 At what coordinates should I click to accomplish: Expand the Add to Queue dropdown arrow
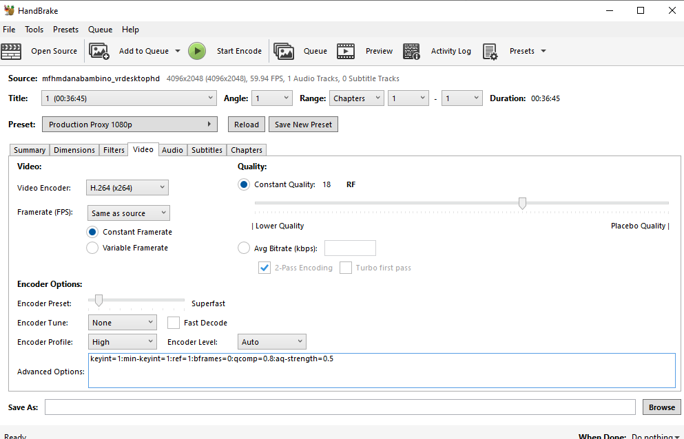[178, 51]
